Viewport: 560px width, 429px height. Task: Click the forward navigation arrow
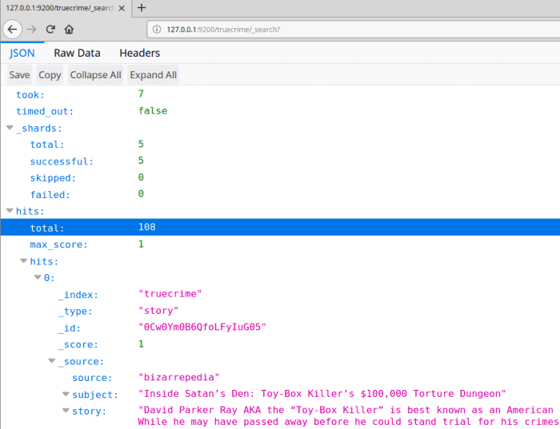[x=32, y=29]
